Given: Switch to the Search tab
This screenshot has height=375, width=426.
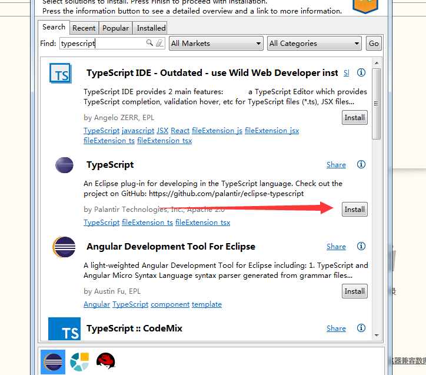Looking at the screenshot, I should click(x=54, y=27).
